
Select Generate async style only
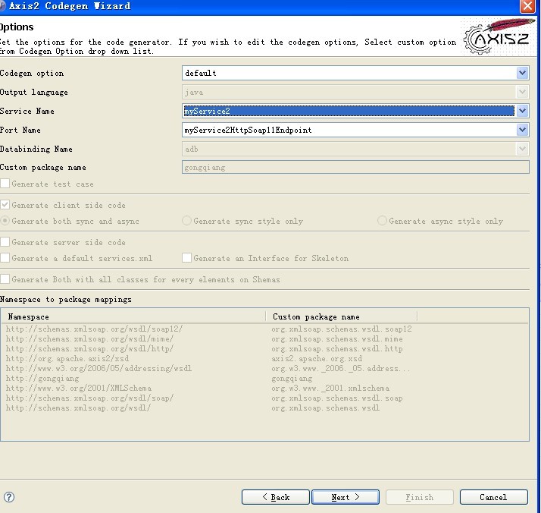382,220
